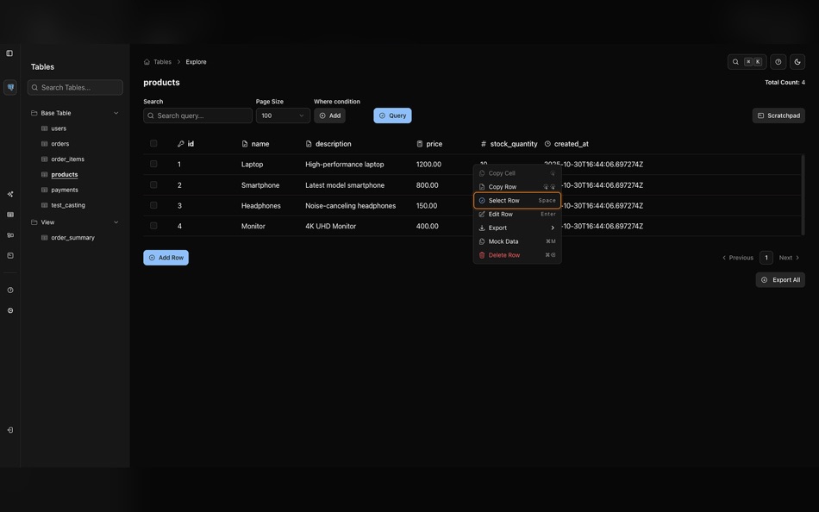Open global search with the magnifier icon
Image resolution: width=819 pixels, height=512 pixels.
pyautogui.click(x=735, y=59)
